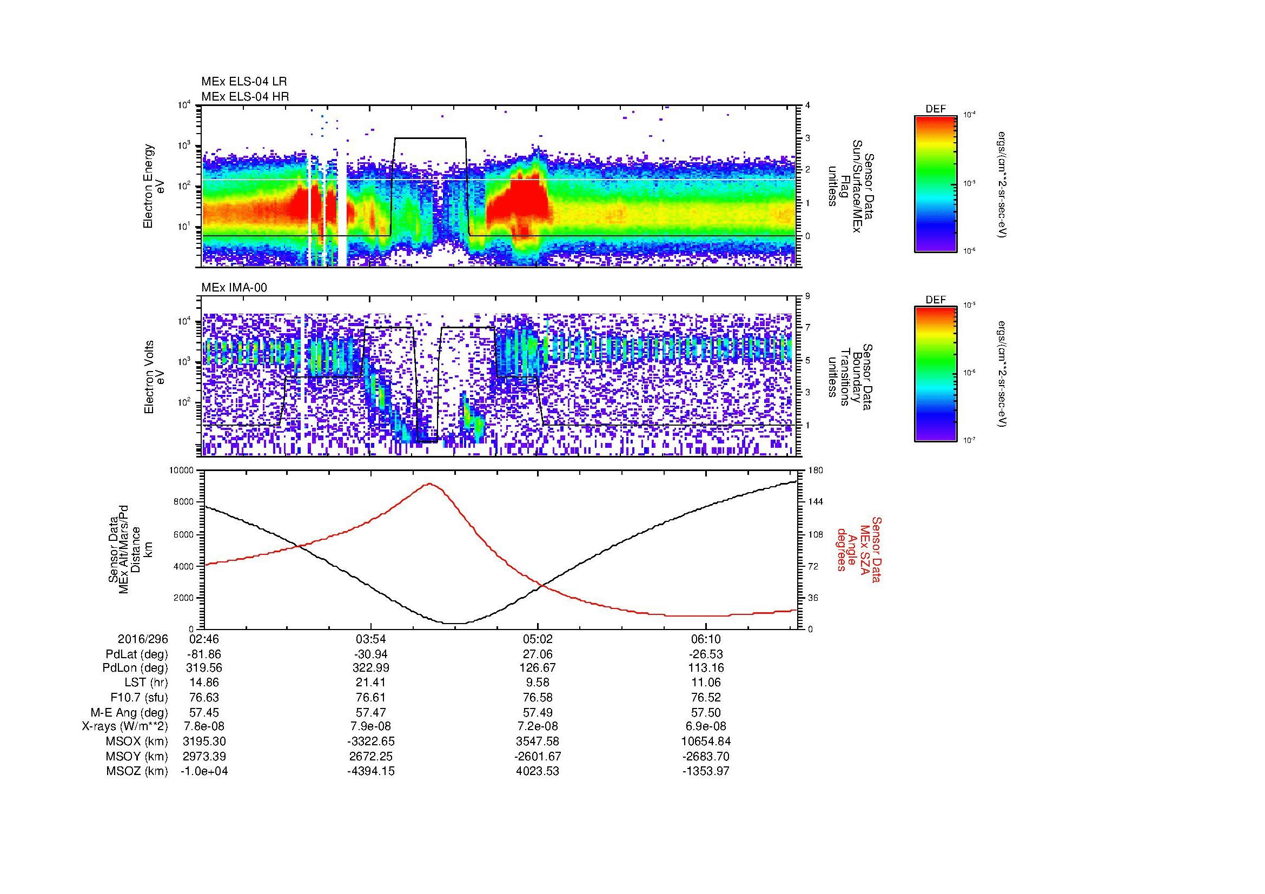Click the 'X-rays (W/m**2)' row label
The image size is (1265, 894).
(124, 727)
